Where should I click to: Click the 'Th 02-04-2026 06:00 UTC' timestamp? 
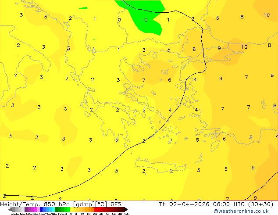(202, 204)
